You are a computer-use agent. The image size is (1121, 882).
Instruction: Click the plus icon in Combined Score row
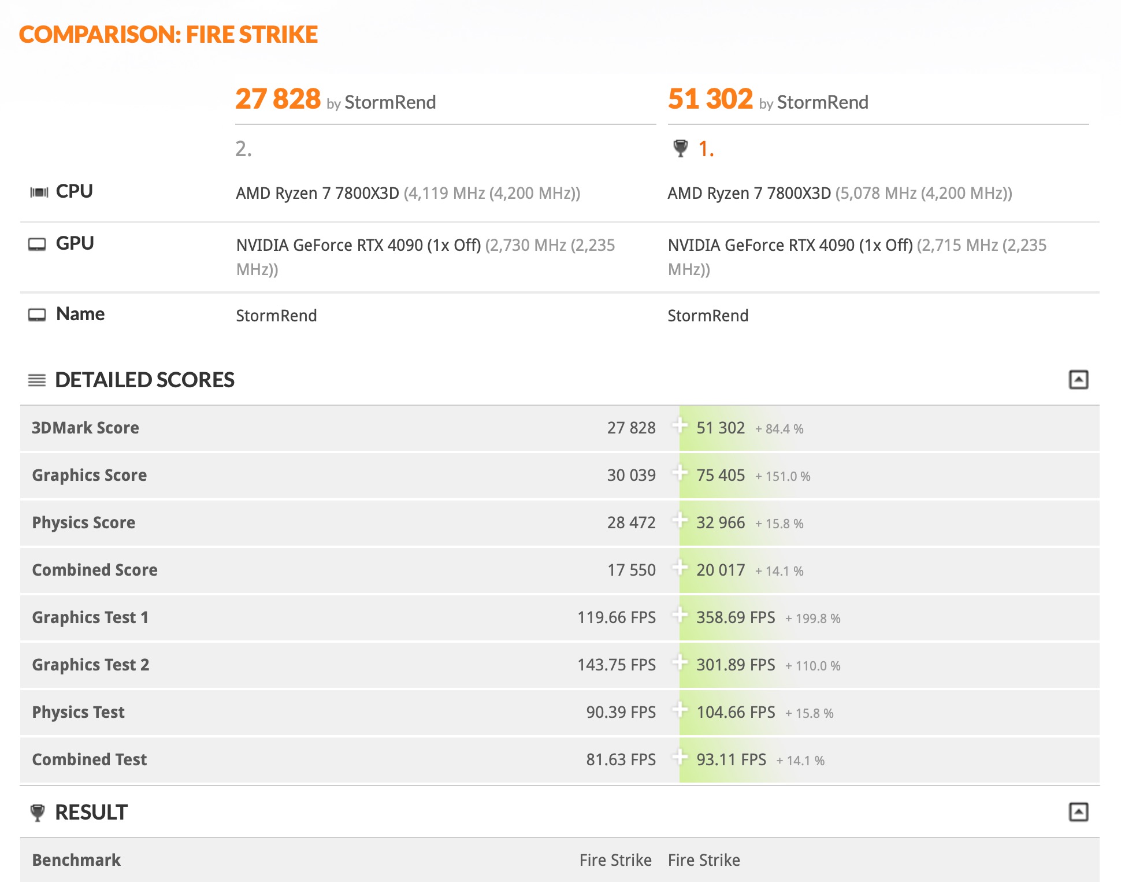(680, 568)
